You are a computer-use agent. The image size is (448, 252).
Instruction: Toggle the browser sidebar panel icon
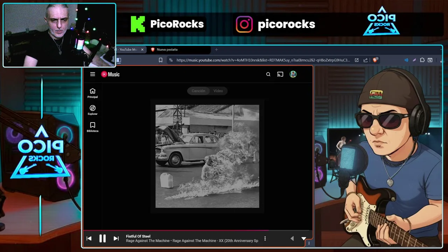pyautogui.click(x=119, y=60)
